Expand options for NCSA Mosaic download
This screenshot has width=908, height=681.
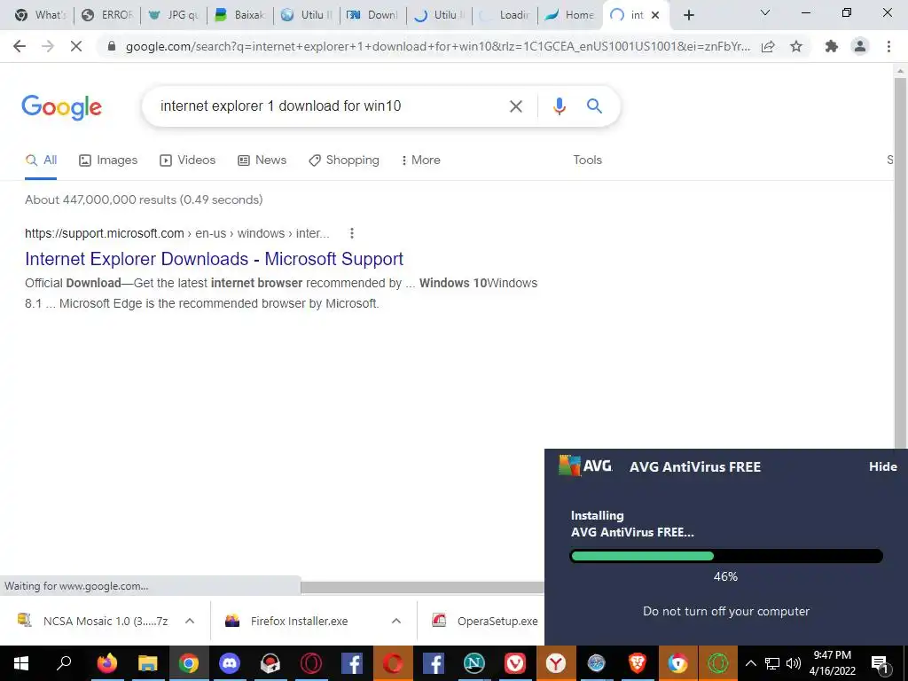[x=190, y=621]
